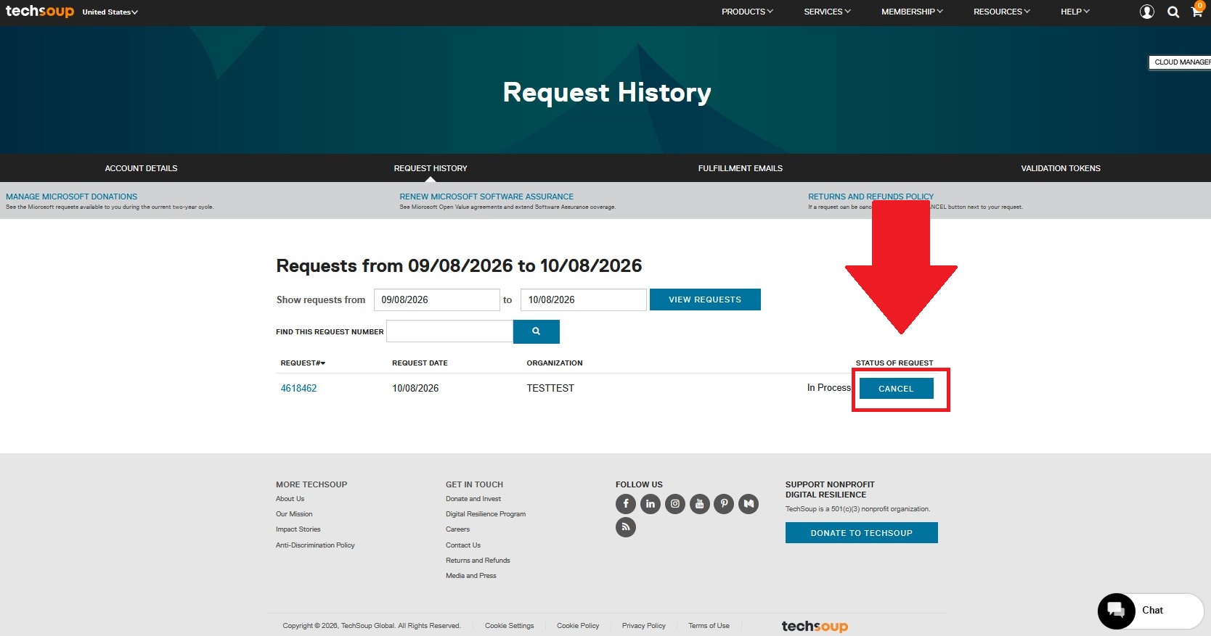1211x636 pixels.
Task: Expand the Resources menu
Action: 1002,12
